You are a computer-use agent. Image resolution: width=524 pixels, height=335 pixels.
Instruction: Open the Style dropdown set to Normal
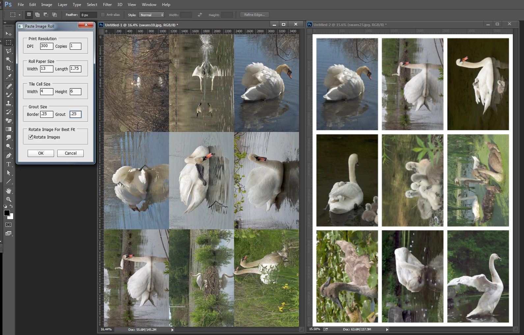[x=151, y=15]
